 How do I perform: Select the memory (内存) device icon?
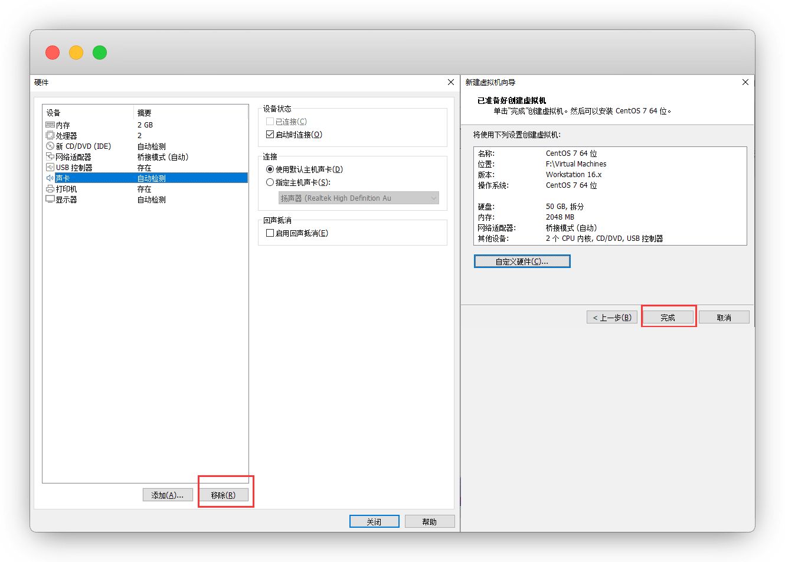coord(50,125)
